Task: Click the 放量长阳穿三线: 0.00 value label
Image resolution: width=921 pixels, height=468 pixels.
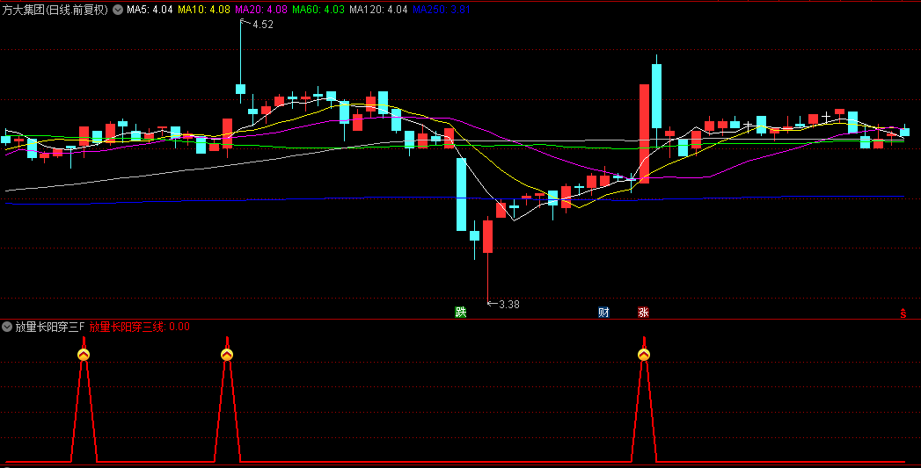Action: (x=140, y=327)
